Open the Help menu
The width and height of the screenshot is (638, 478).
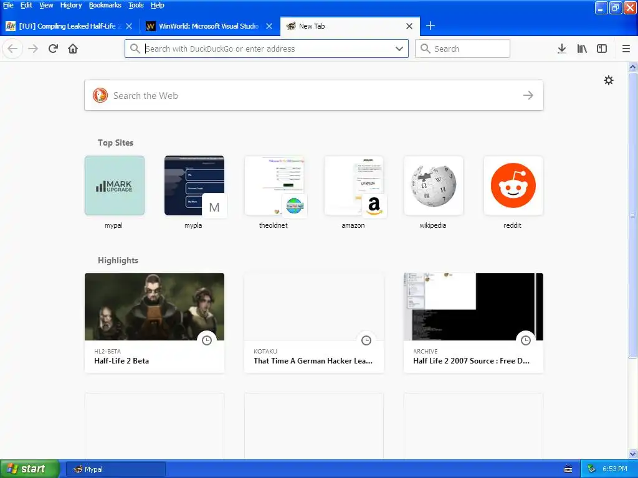pyautogui.click(x=157, y=5)
